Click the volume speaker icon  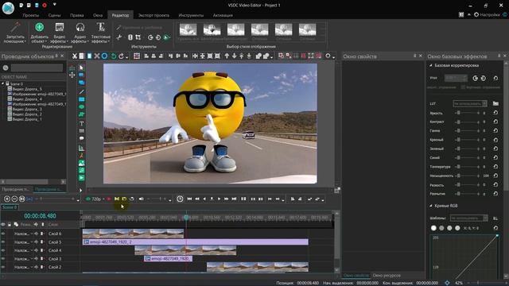[142, 199]
